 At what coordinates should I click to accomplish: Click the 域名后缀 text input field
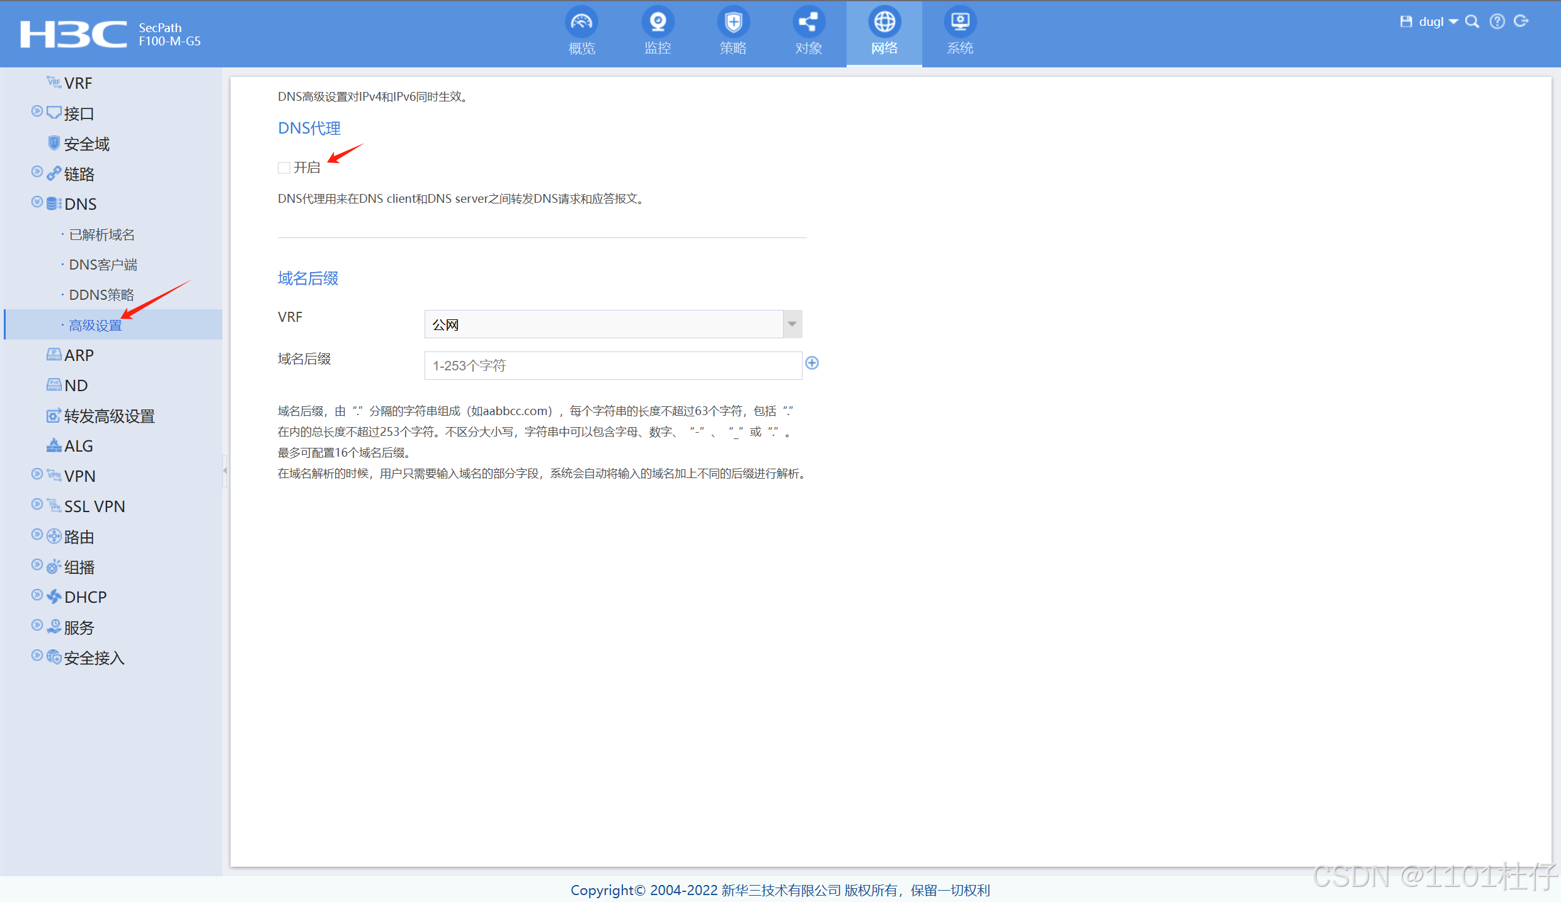pyautogui.click(x=612, y=366)
